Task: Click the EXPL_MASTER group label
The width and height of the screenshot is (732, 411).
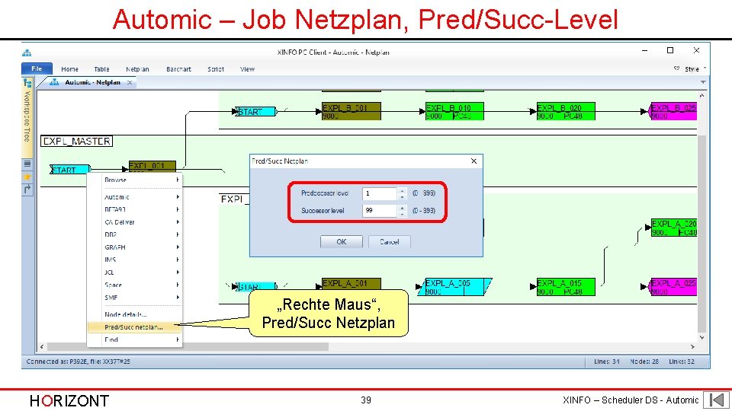Action: point(76,142)
